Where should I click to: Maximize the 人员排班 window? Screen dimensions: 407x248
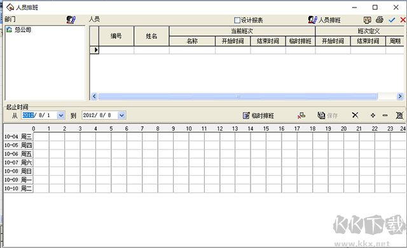(x=375, y=7)
